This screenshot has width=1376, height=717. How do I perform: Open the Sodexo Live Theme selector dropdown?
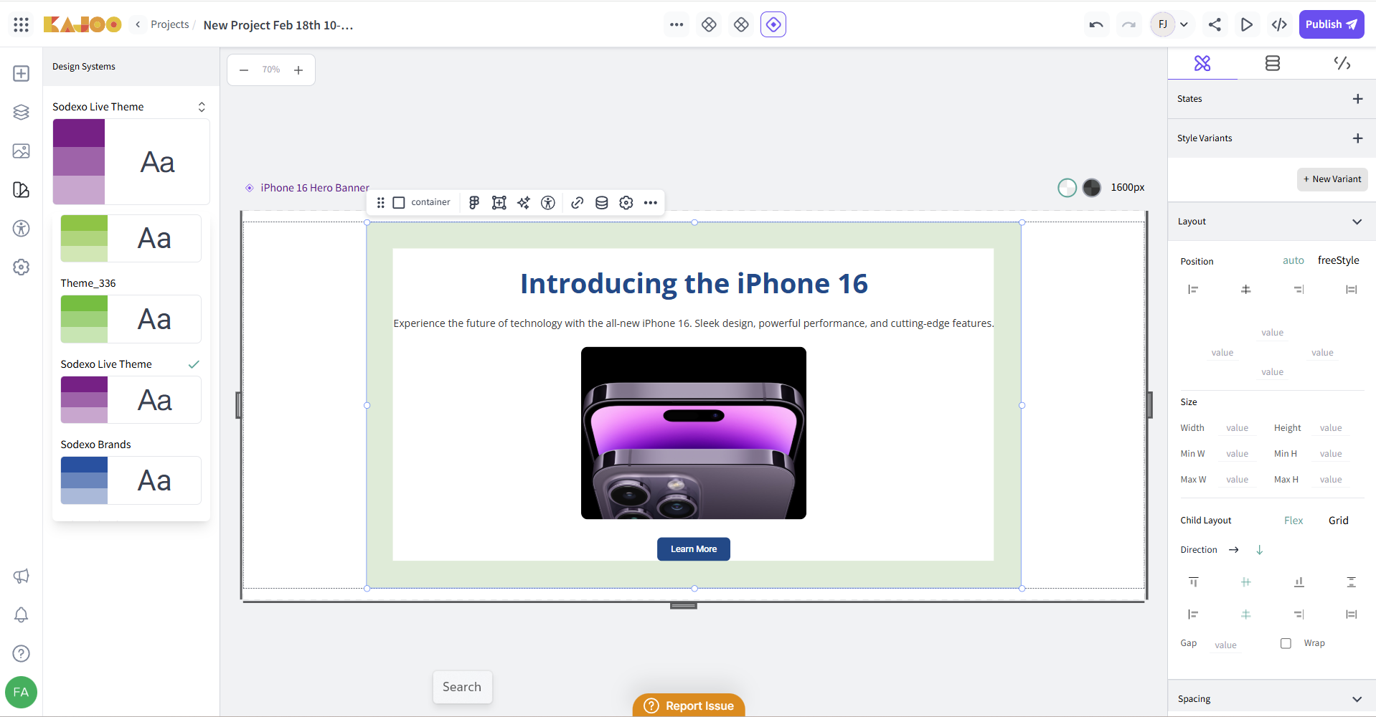(202, 107)
